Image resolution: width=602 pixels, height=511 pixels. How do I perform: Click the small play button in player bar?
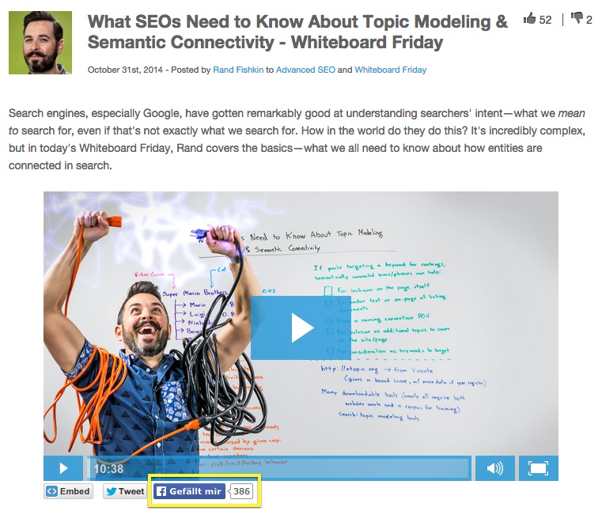point(63,468)
